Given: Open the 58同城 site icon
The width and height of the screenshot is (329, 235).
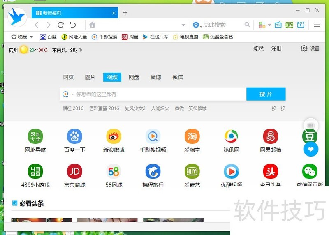Looking at the screenshot, I should click(x=114, y=171).
